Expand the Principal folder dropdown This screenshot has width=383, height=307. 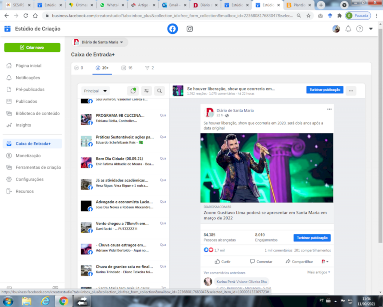(x=95, y=91)
